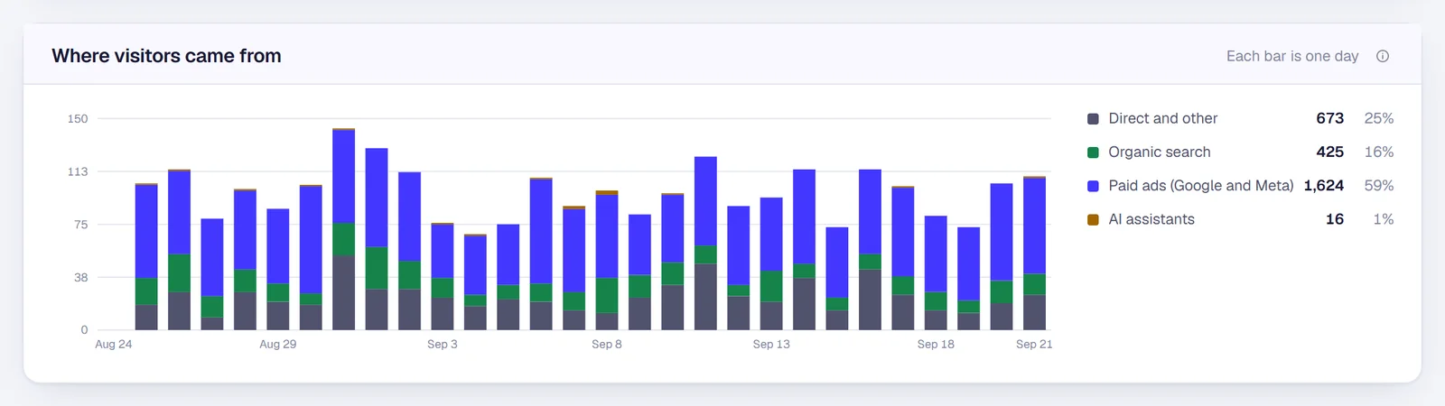Select the 'AI assistants' legend label
Screen dimensions: 1445x406
[x=1151, y=219]
